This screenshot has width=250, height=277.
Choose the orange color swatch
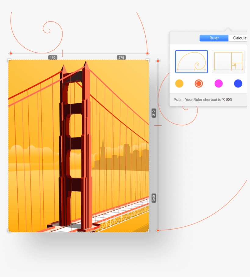[179, 83]
